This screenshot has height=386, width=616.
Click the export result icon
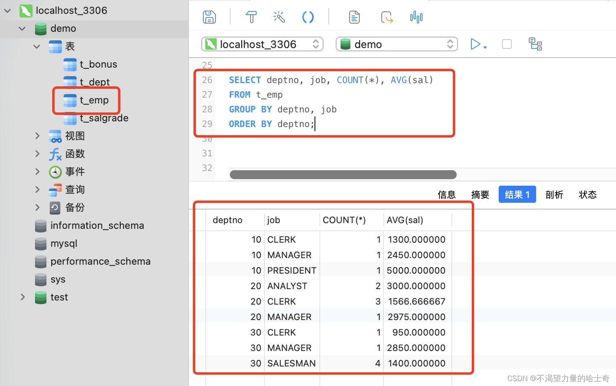(x=387, y=17)
